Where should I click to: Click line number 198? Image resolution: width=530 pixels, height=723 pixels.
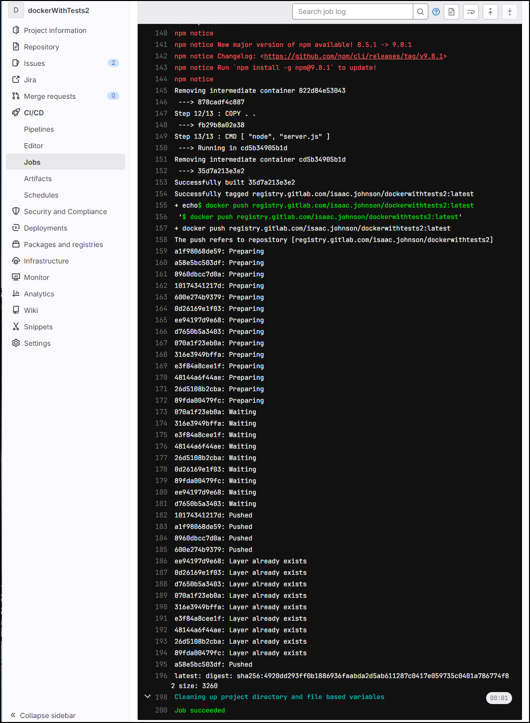161,697
